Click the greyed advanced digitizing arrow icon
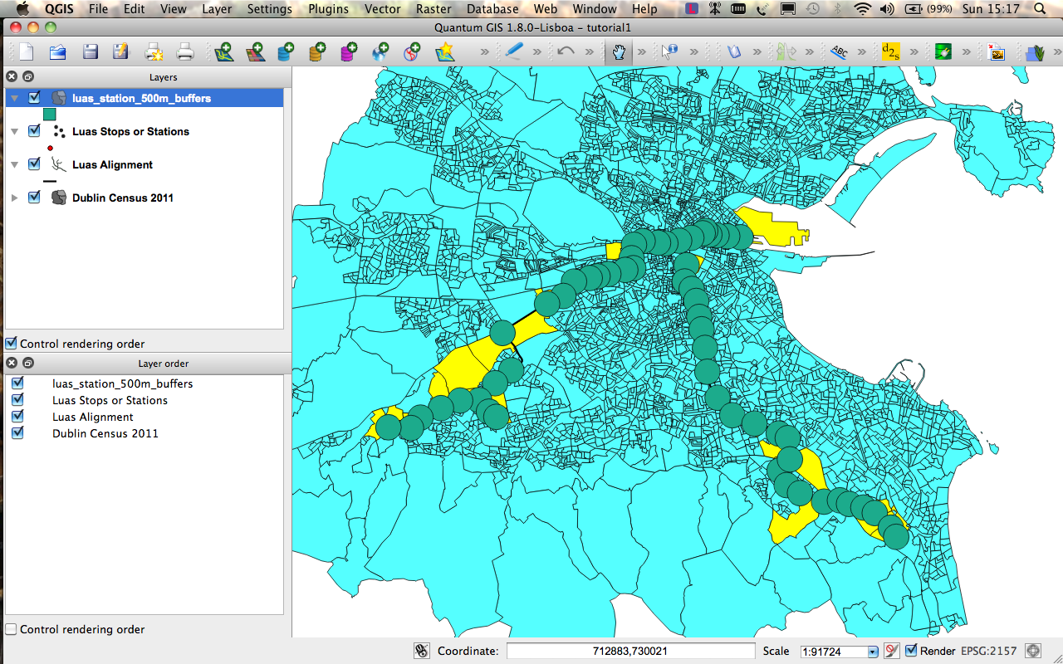 785,51
